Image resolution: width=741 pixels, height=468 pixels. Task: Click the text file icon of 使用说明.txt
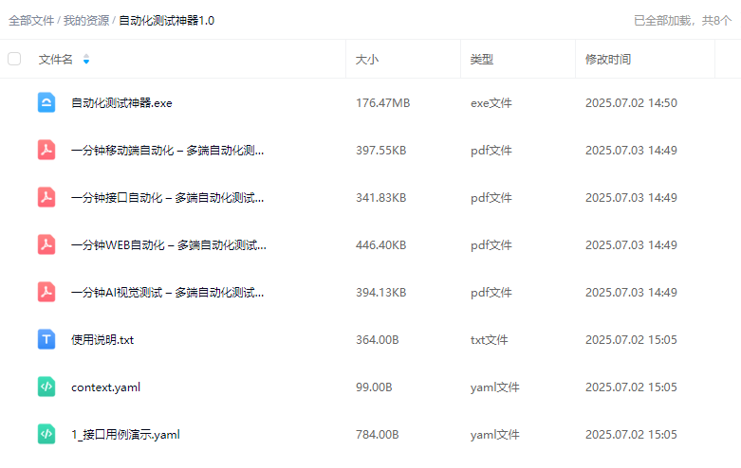pos(46,340)
